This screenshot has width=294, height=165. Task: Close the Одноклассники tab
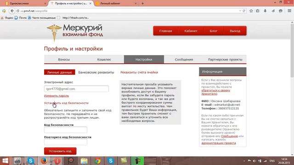[45, 3]
